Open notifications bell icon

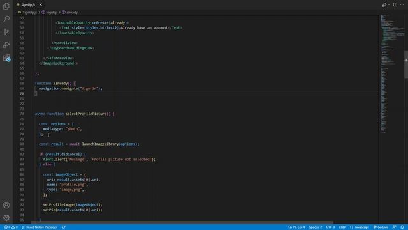[x=402, y=227]
